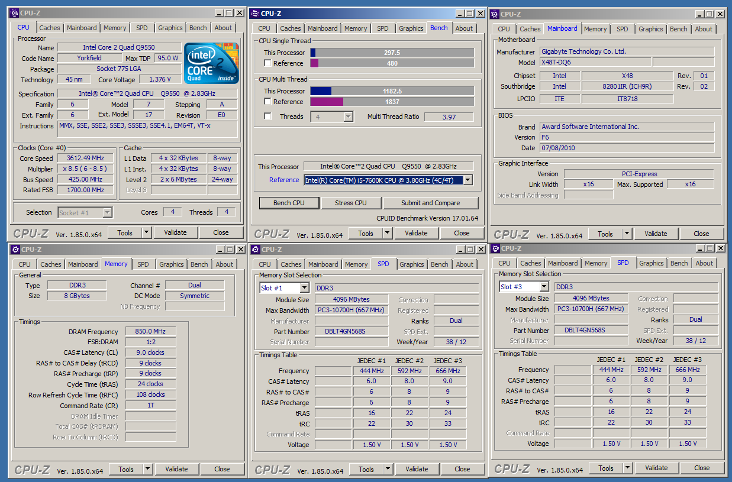The height and width of the screenshot is (482, 732).
Task: Click the Submit and Compare button
Action: [430, 203]
